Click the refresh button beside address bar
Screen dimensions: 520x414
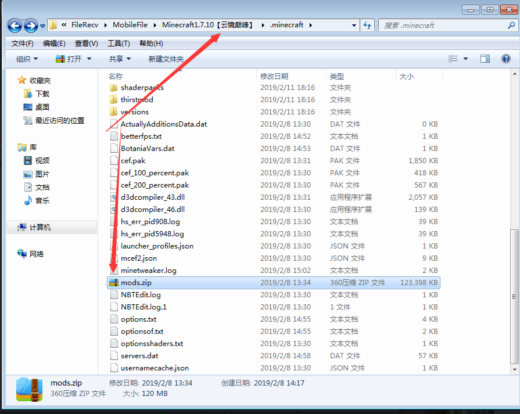point(367,25)
